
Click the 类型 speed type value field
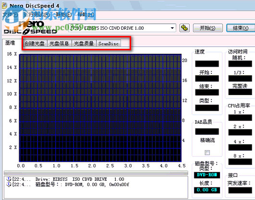(207, 108)
